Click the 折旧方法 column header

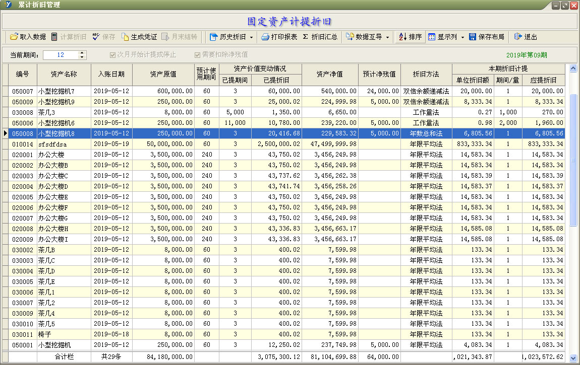(x=426, y=74)
